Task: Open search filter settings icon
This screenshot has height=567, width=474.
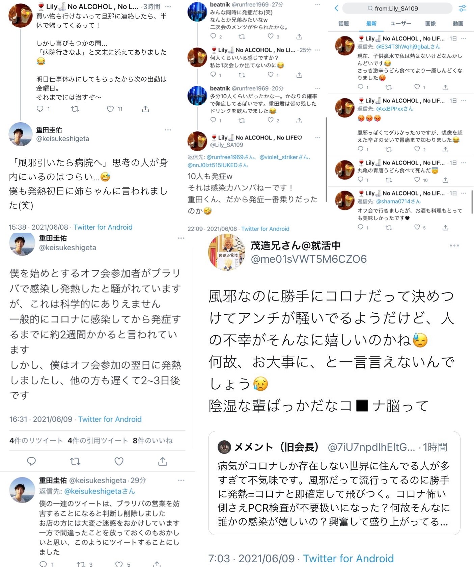Action: [x=463, y=8]
